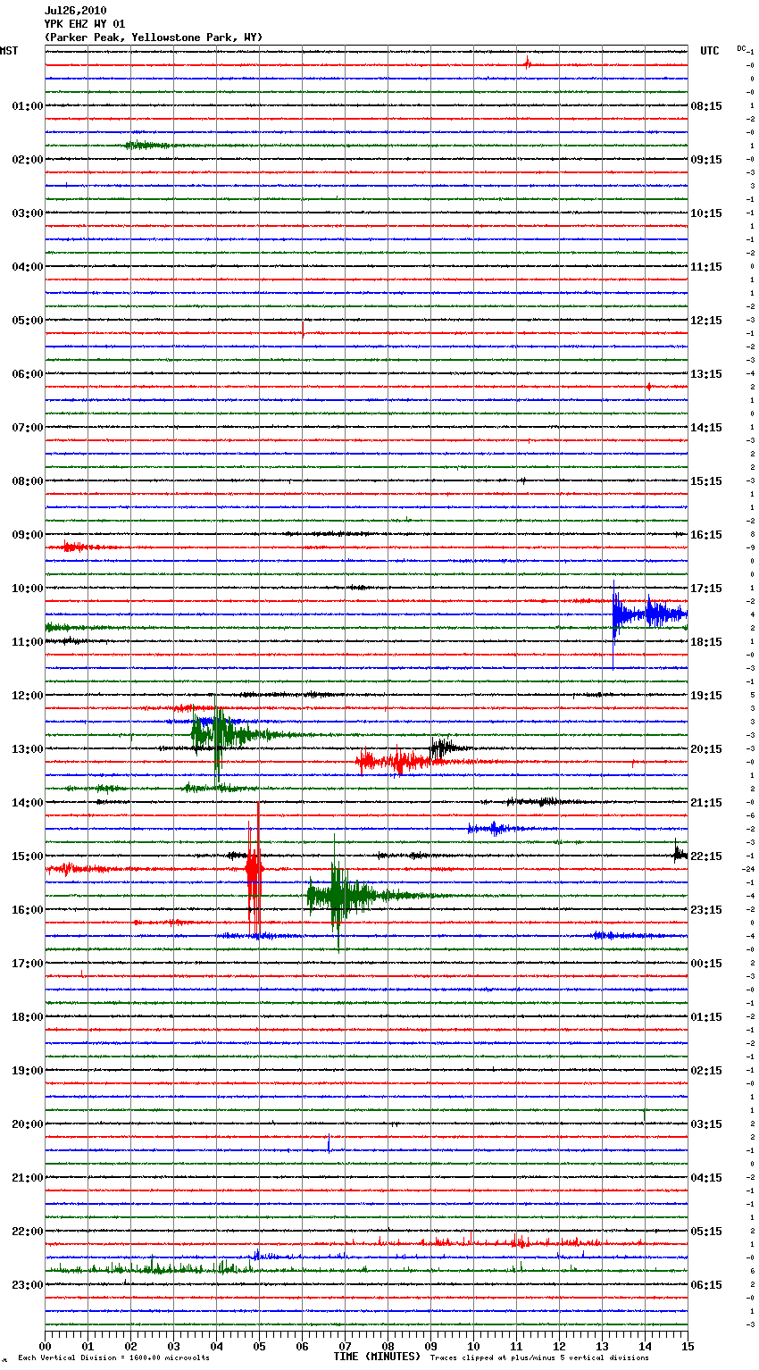Select the 03:00 MST time label

click(x=27, y=213)
